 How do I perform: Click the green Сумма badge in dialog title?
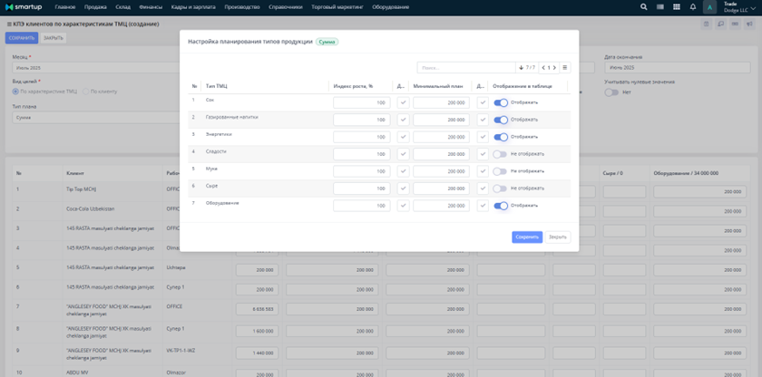[x=327, y=42]
